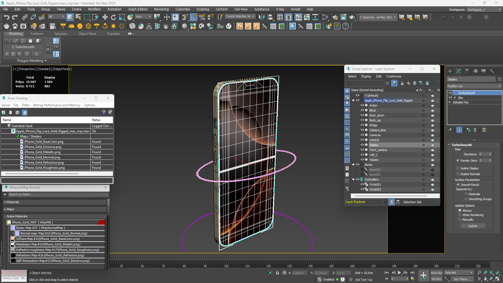Expand the Skin modifier entry
The image size is (503, 283).
455,98
